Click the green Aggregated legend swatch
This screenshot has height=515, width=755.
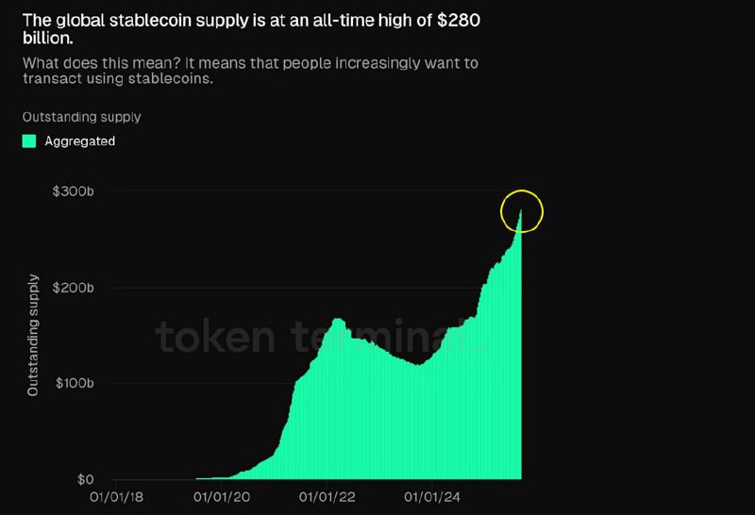29,141
